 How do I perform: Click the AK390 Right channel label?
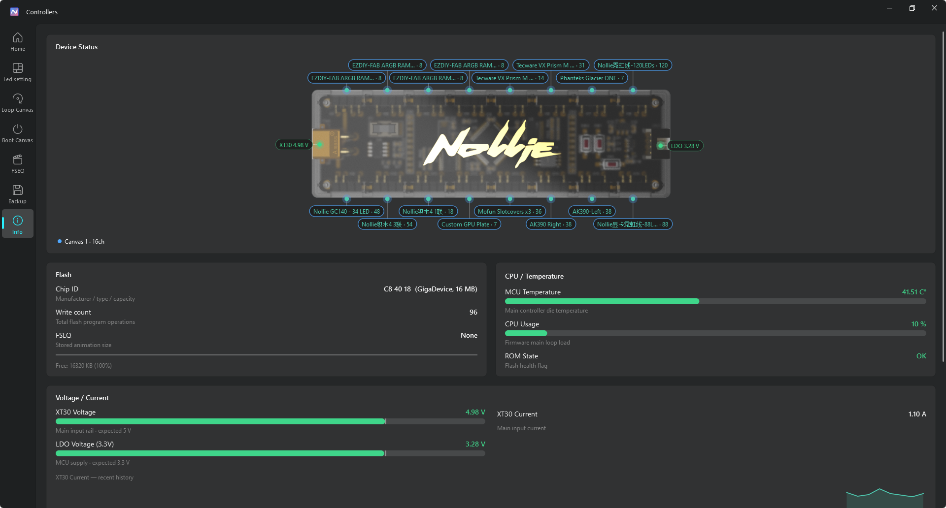pos(550,224)
